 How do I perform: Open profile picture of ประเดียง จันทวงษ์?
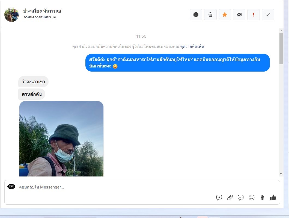coord(12,15)
